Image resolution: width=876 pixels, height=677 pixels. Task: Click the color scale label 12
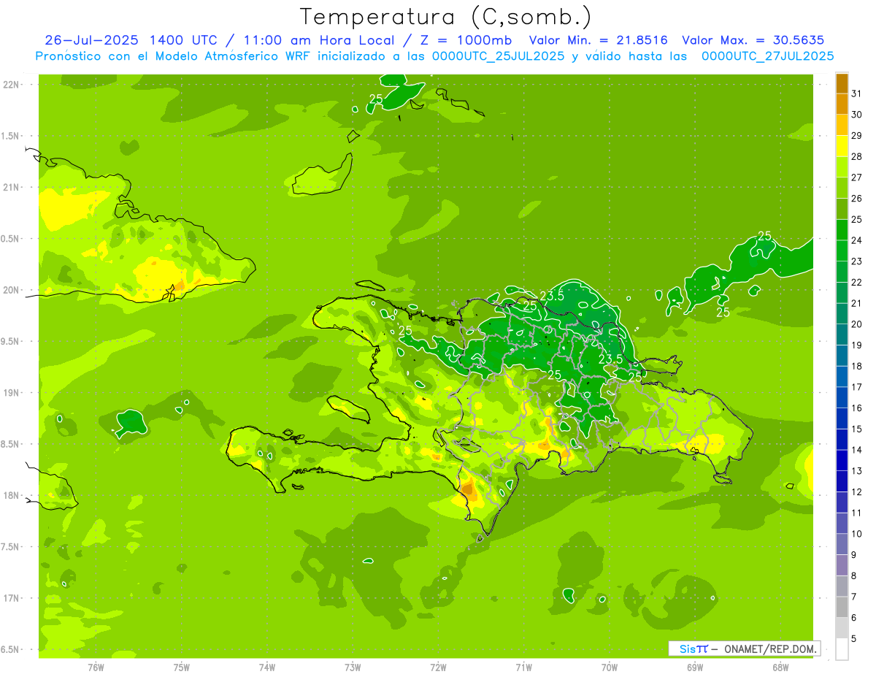point(857,492)
